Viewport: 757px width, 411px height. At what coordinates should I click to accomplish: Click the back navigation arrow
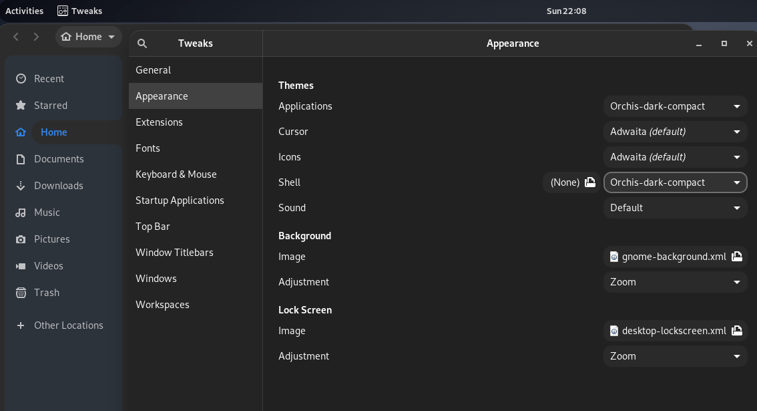pos(16,37)
